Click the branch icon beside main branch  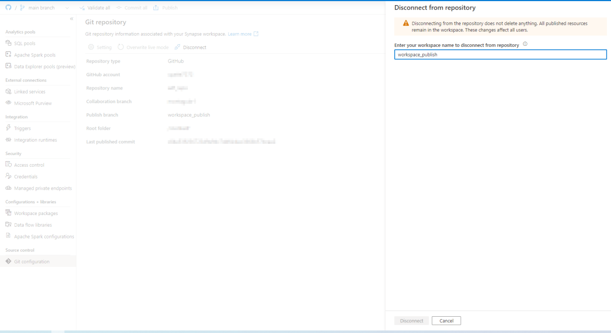(x=22, y=8)
